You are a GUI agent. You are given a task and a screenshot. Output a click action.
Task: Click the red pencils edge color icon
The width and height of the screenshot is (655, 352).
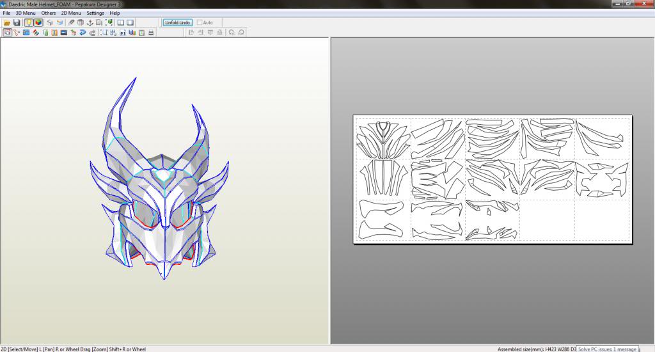[x=36, y=33]
